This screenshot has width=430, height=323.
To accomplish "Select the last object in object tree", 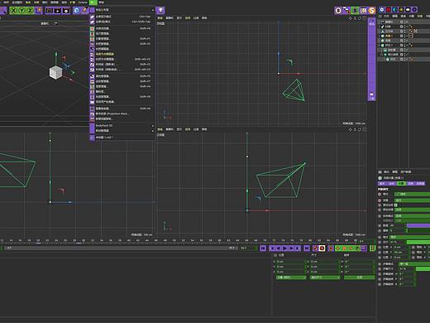I will click(x=393, y=60).
